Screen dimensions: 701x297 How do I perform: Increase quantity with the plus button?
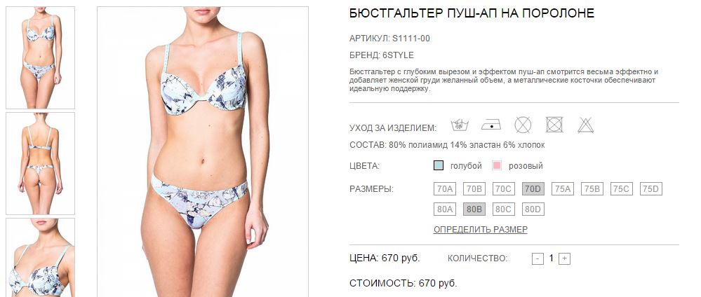(565, 258)
